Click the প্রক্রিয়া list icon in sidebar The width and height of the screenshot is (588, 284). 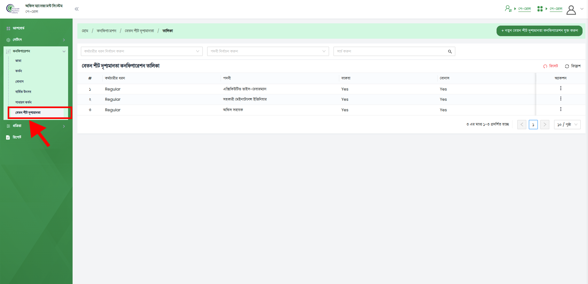8,126
